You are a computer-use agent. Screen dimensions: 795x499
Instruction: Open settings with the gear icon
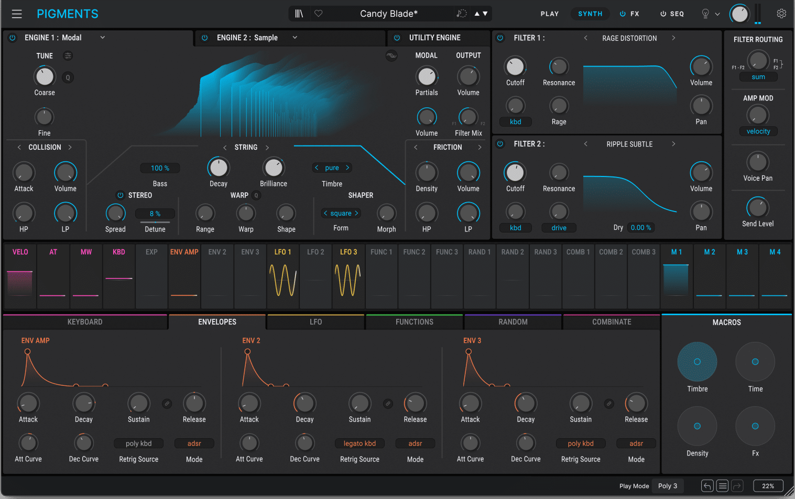(x=781, y=14)
